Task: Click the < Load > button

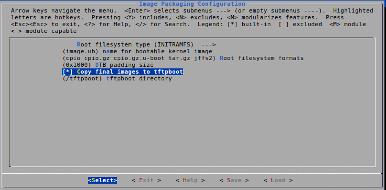Action: click(x=278, y=180)
